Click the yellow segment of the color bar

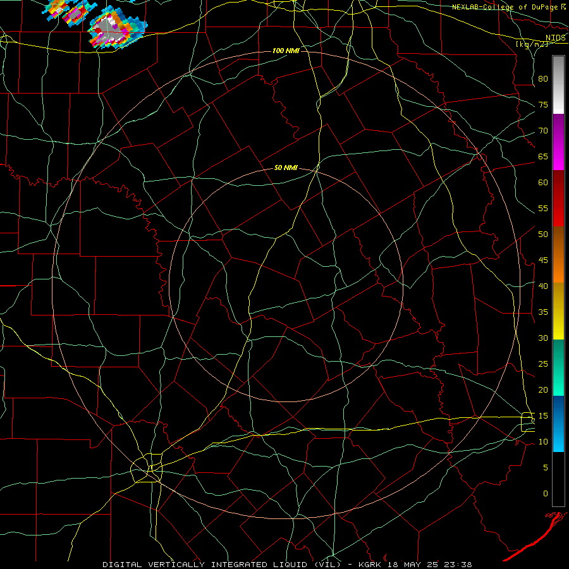click(x=558, y=311)
